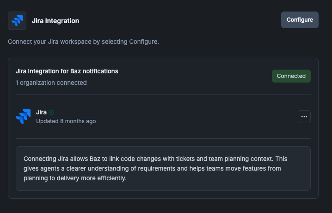The image size is (332, 213).
Task: Select the Jira Integration for Baz notifications title
Action: point(67,71)
